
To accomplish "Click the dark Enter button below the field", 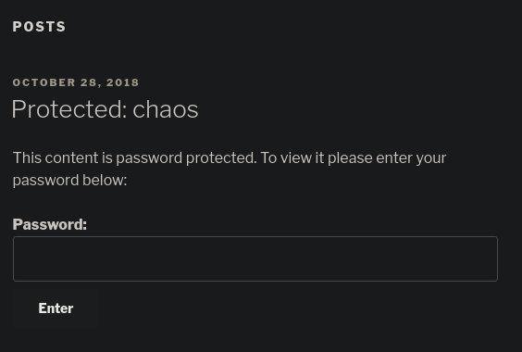I will 56,308.
